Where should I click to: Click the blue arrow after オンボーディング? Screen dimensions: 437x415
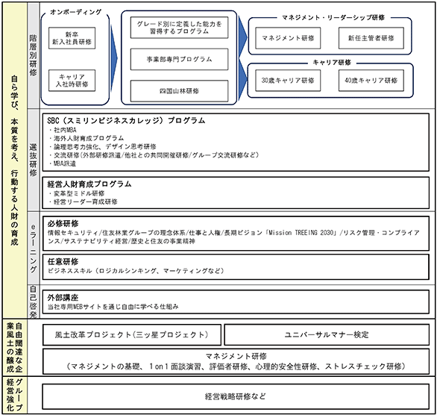114,58
